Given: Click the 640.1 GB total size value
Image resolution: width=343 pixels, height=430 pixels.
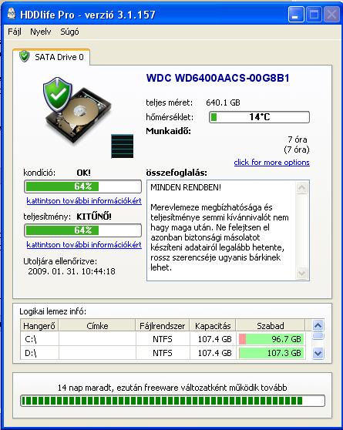Looking at the screenshot, I should pos(223,102).
